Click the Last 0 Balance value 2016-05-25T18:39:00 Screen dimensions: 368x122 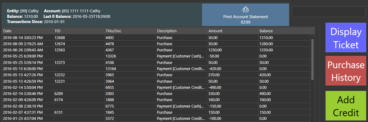point(91,16)
